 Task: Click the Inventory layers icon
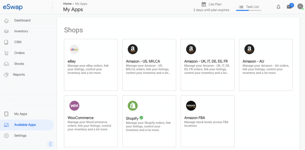tap(6, 31)
